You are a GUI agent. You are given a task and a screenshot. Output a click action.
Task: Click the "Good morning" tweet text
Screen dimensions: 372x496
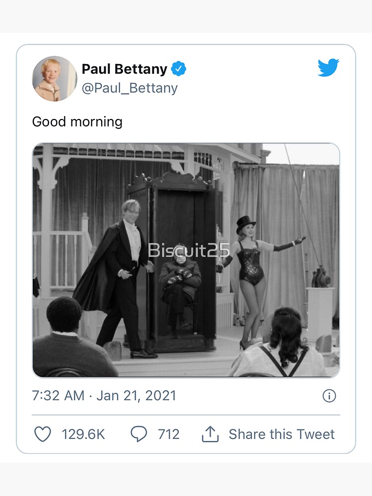point(77,122)
